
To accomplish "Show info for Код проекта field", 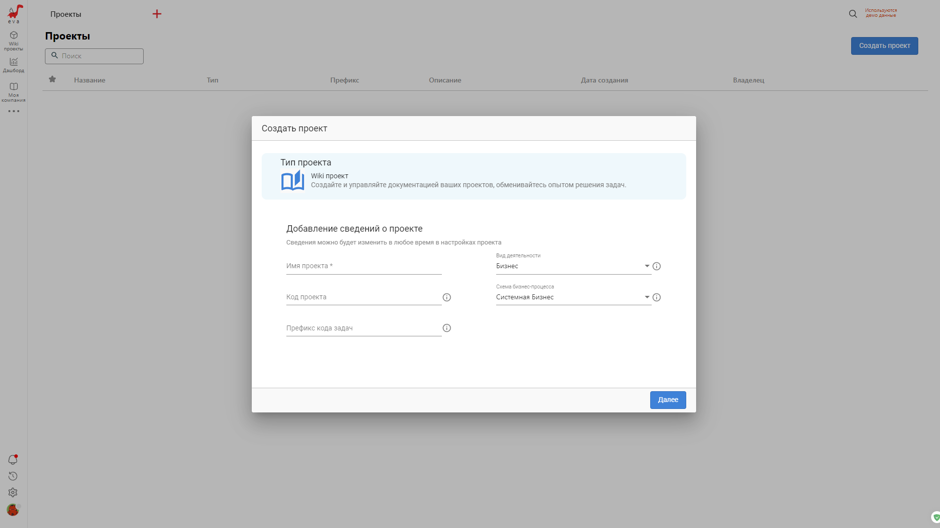I will point(447,297).
